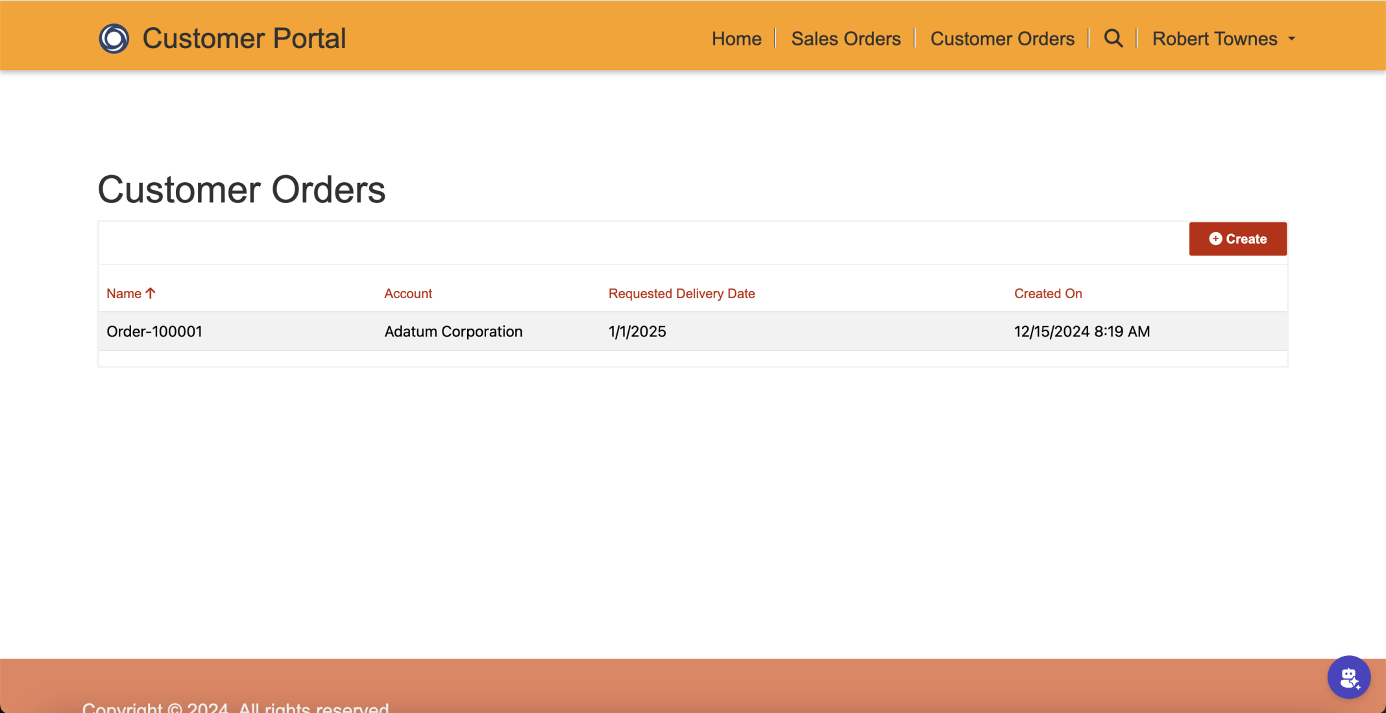The height and width of the screenshot is (713, 1386).
Task: Click the Adatum Corporation account cell
Action: (x=453, y=332)
